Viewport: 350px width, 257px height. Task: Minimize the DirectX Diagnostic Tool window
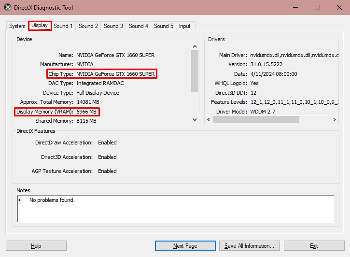click(295, 7)
